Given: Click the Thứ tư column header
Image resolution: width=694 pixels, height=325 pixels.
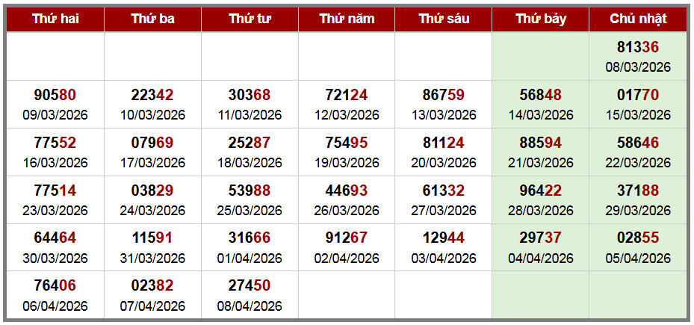Looking at the screenshot, I should click(250, 19).
